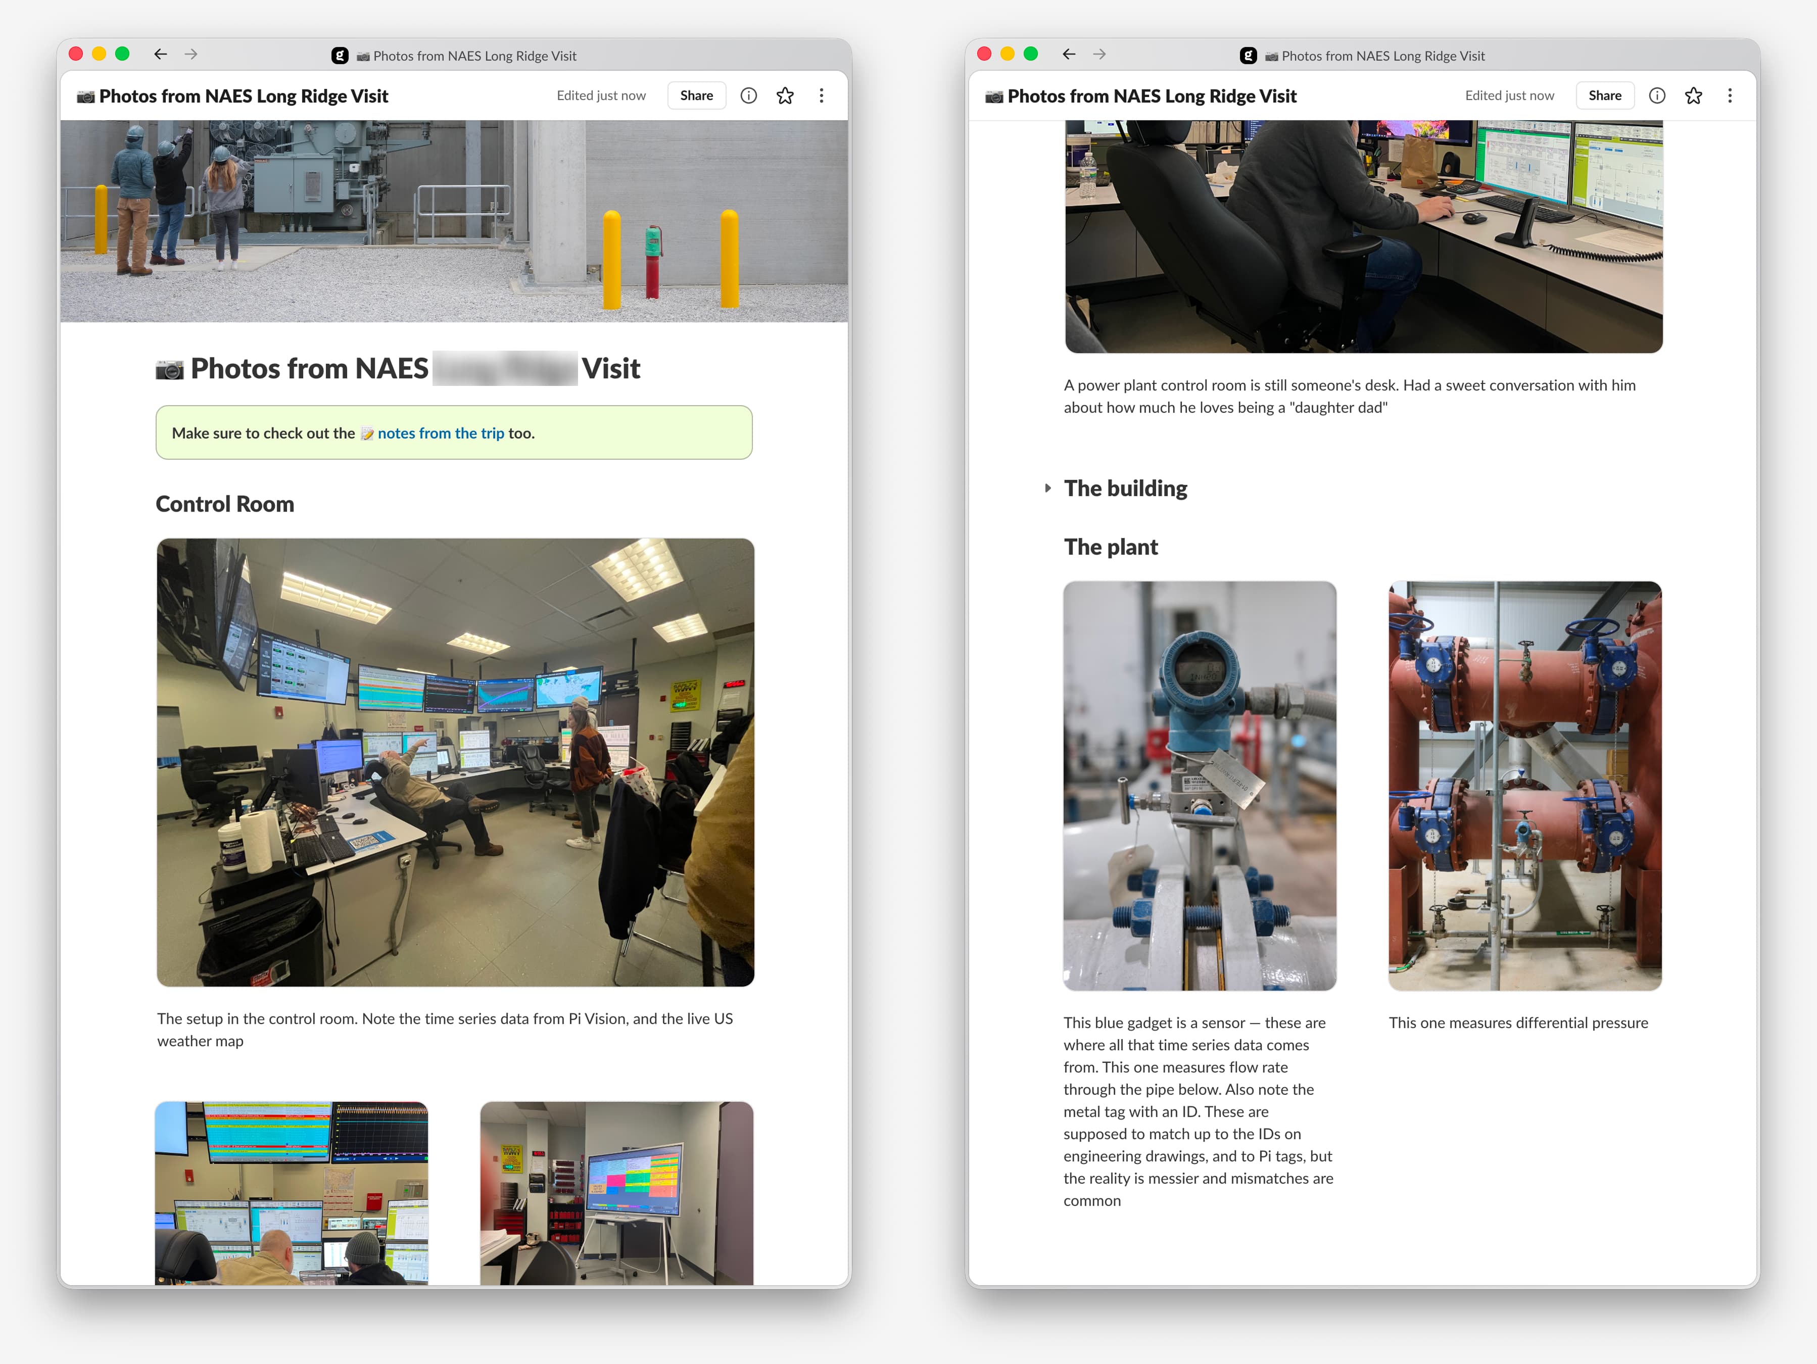Click the back arrow in the right window
The image size is (1817, 1364).
click(1069, 54)
